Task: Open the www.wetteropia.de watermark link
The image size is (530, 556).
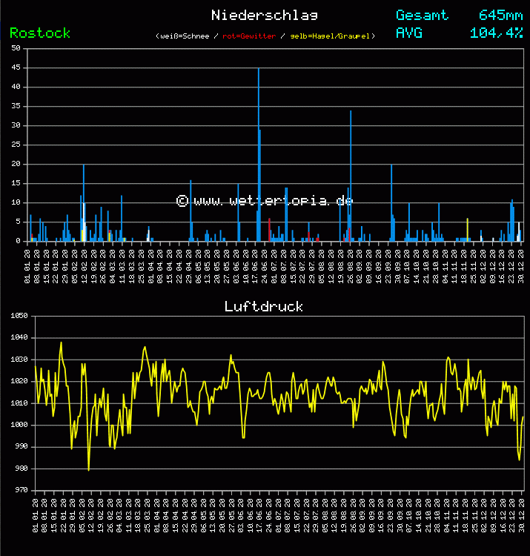Action: pos(265,201)
